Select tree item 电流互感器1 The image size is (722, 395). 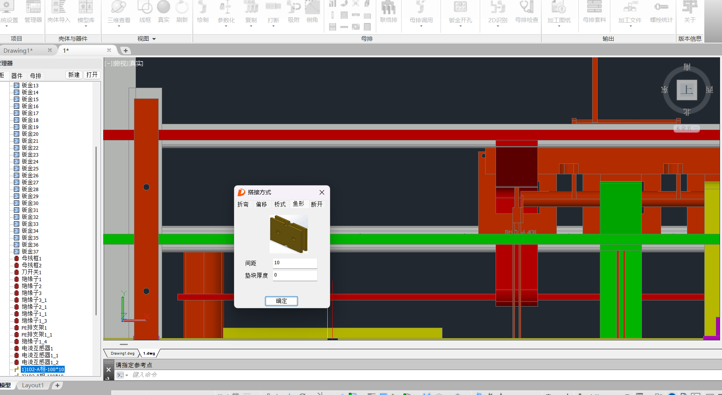37,348
